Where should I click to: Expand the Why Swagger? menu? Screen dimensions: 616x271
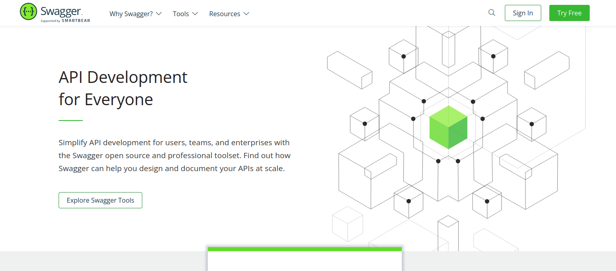[x=135, y=14]
